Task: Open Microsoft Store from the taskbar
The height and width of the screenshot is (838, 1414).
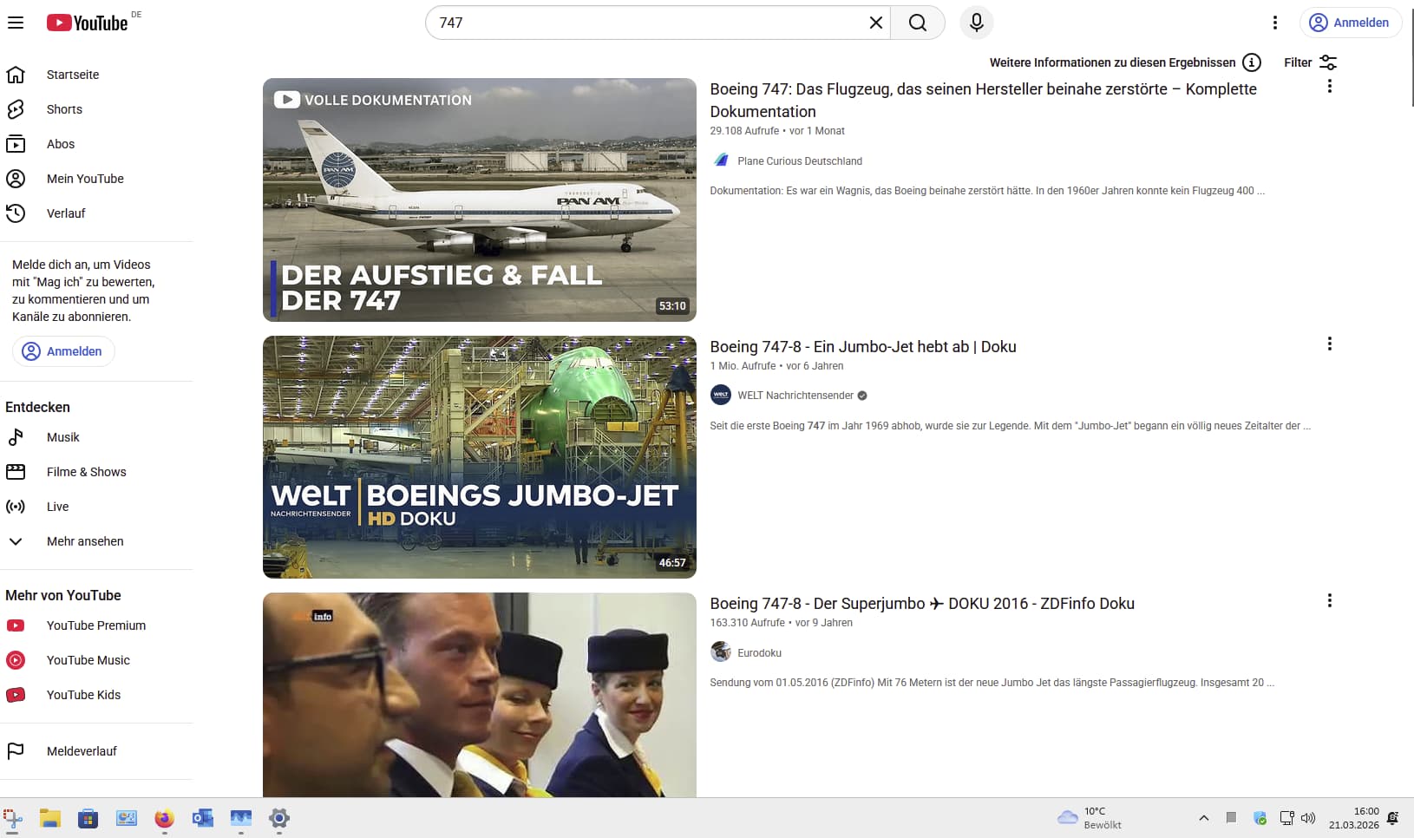Action: [x=88, y=818]
